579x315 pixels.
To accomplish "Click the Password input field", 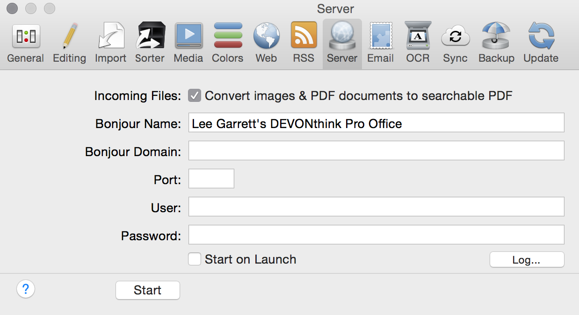I will pyautogui.click(x=376, y=235).
